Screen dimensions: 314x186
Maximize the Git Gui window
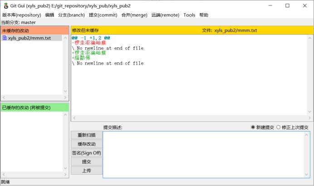(x=287, y=5)
